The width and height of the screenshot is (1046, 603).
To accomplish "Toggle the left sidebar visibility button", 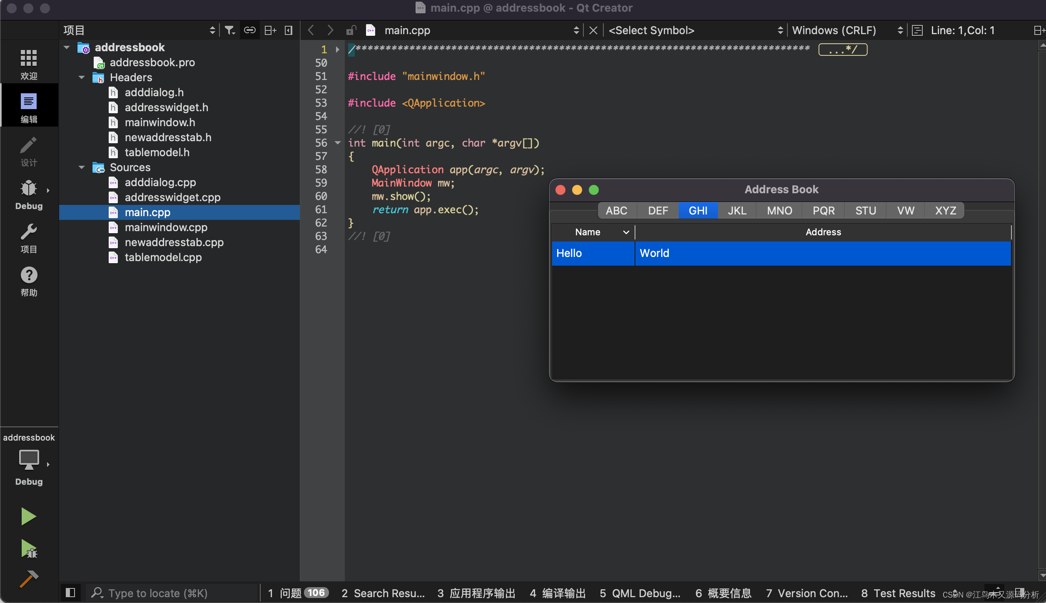I will click(70, 593).
